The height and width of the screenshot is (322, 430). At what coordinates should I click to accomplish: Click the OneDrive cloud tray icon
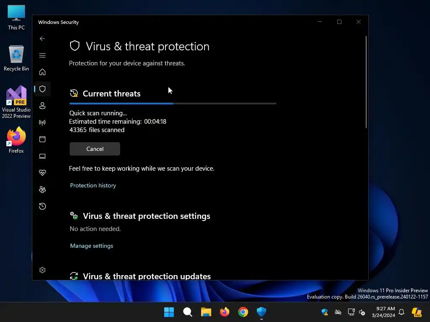tap(338, 312)
